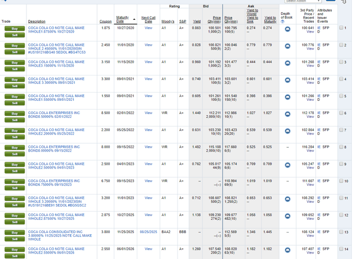Screen dimensions: 353x259
Task: Tick the checkbox for bond row 7
Action: pos(341,130)
